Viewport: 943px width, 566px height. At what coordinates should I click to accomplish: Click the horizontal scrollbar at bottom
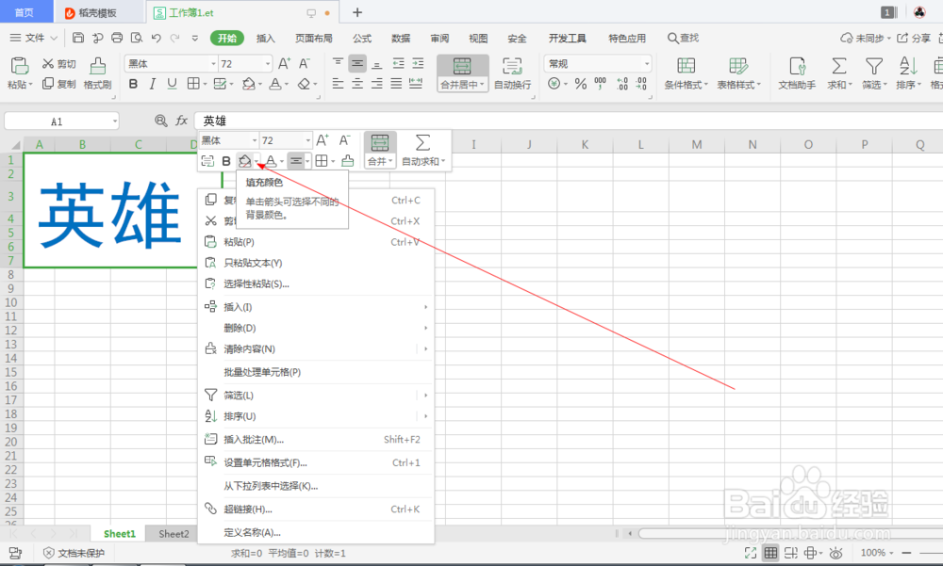click(x=789, y=533)
